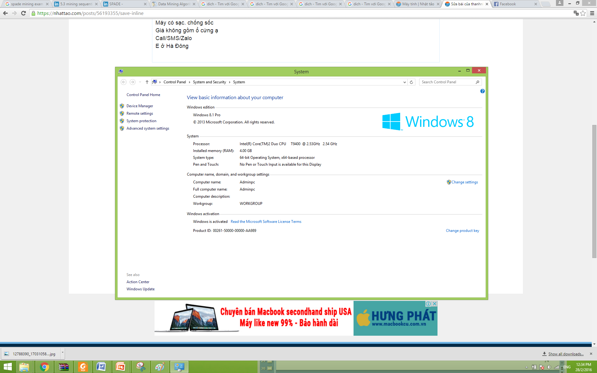Open Google Chrome taskbar icon
Screen dimensions: 597x373
pyautogui.click(x=44, y=367)
